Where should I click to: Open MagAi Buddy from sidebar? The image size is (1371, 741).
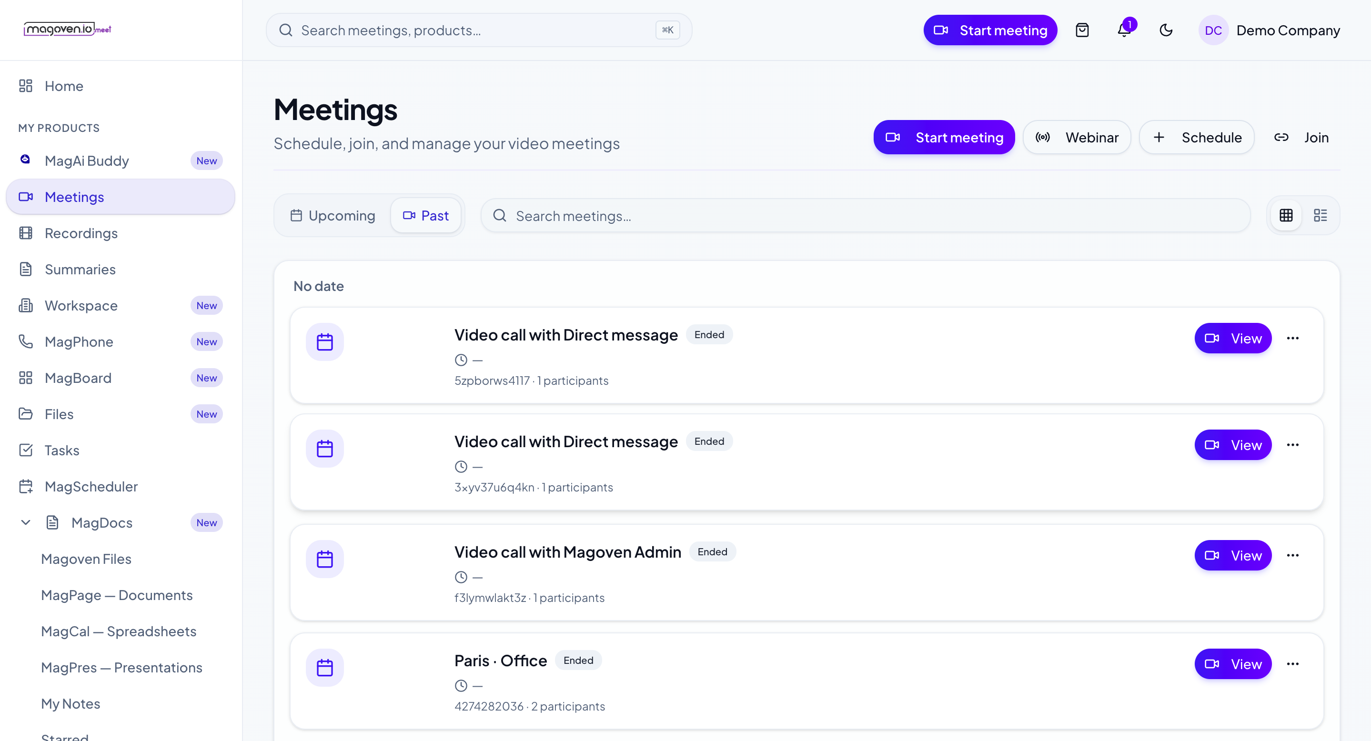point(120,160)
